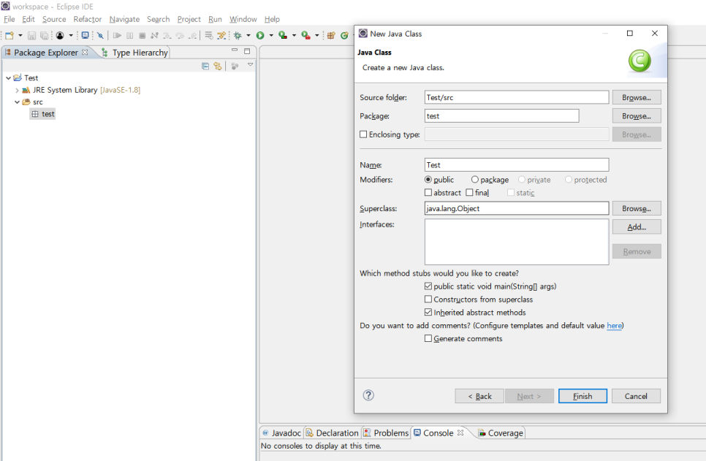Click the Resume debug toolbar icon
The image size is (706, 461).
click(117, 36)
